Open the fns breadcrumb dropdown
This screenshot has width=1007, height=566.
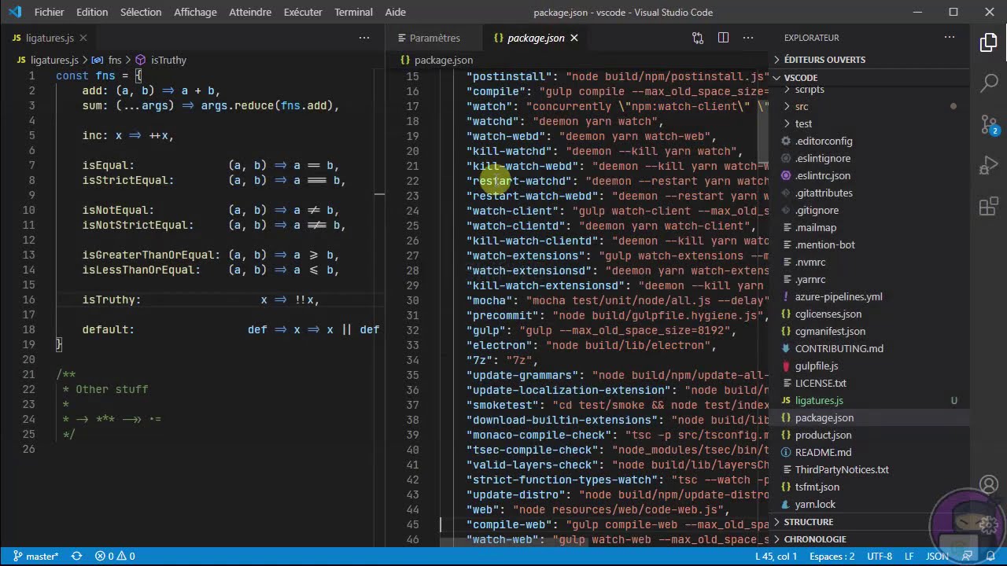(107, 60)
